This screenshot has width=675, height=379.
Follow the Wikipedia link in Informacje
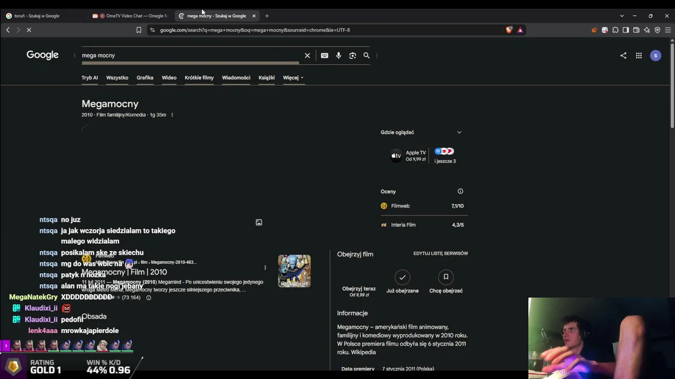[x=363, y=353]
